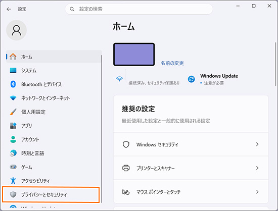The height and width of the screenshot is (211, 278).
Task: Open the システム settings category
Action: 54,71
